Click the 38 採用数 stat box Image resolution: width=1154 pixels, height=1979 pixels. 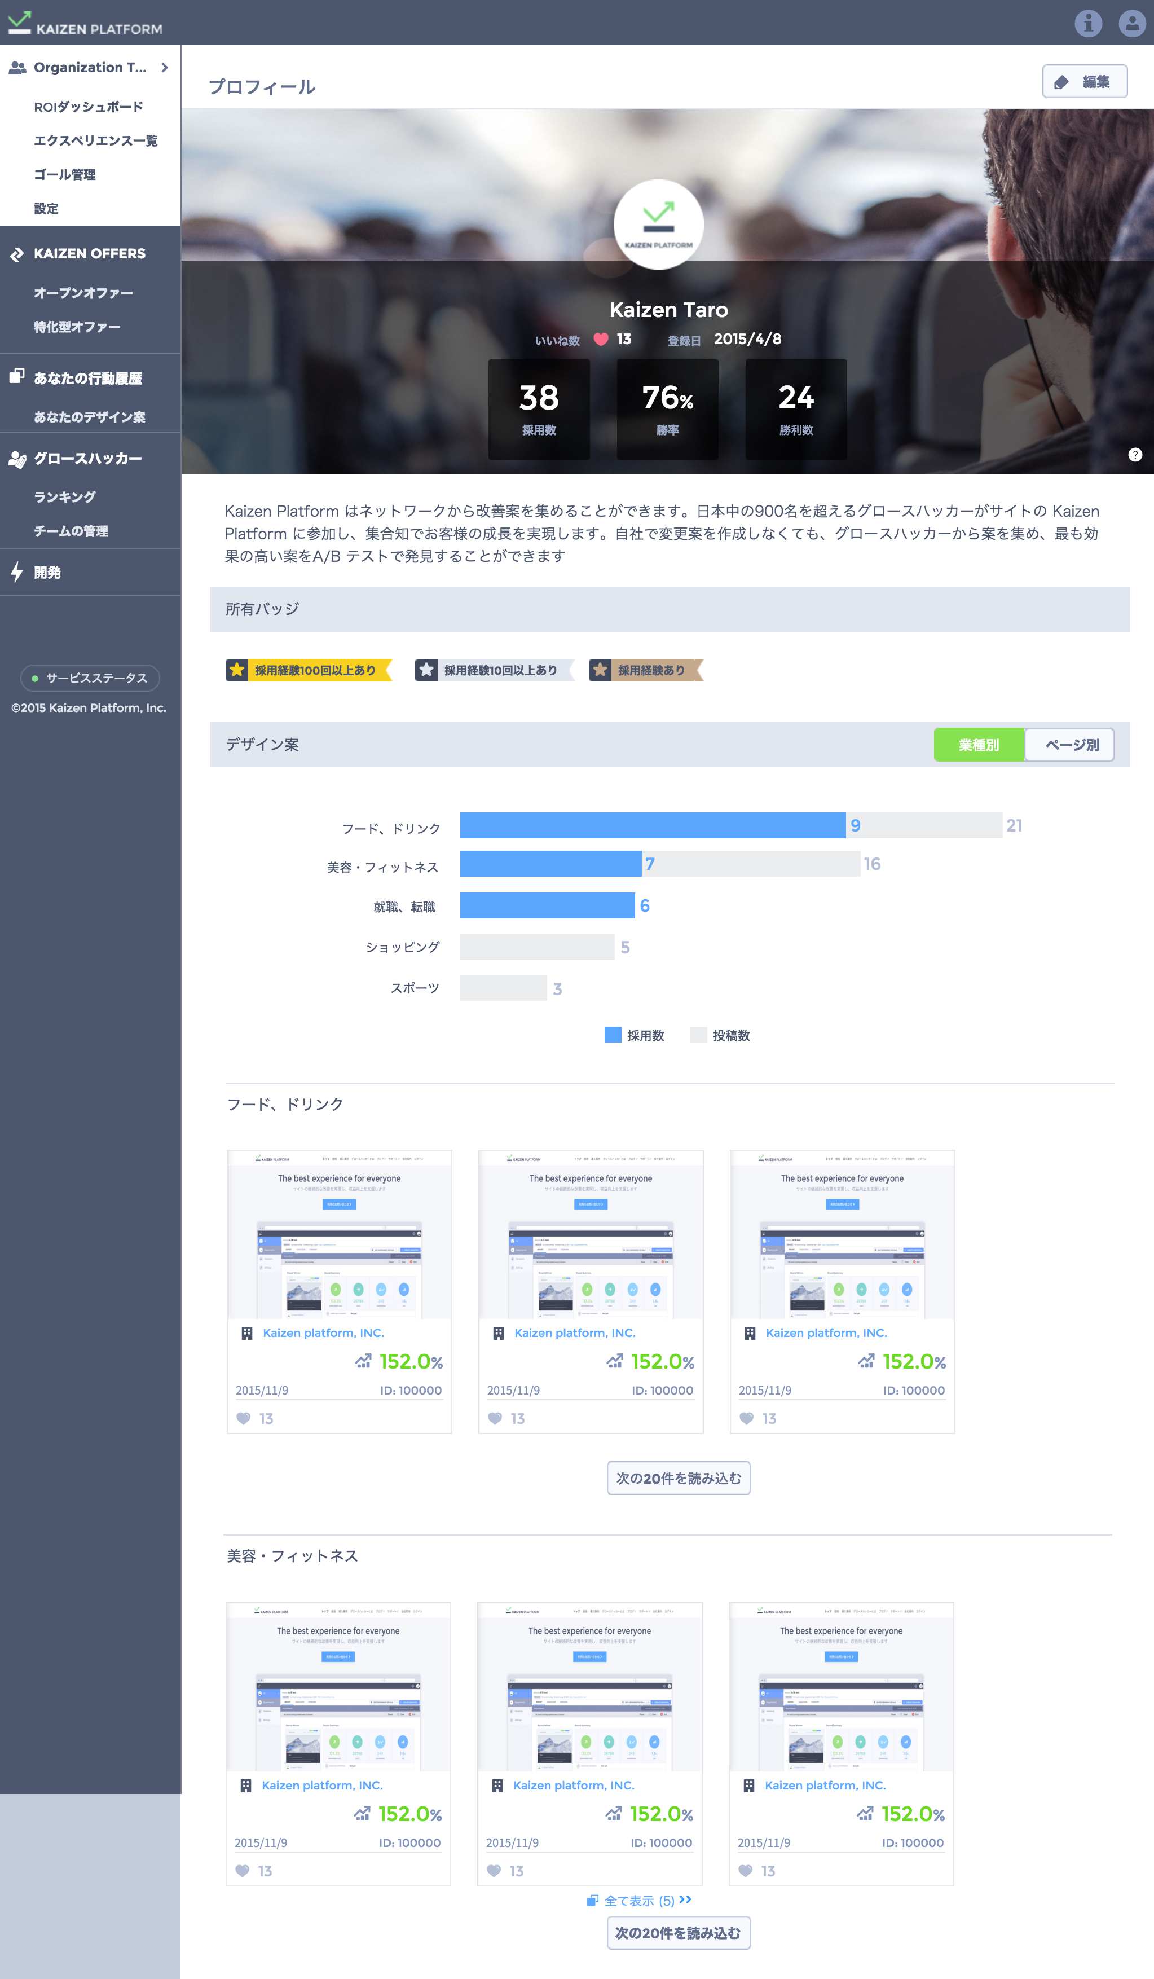click(539, 409)
